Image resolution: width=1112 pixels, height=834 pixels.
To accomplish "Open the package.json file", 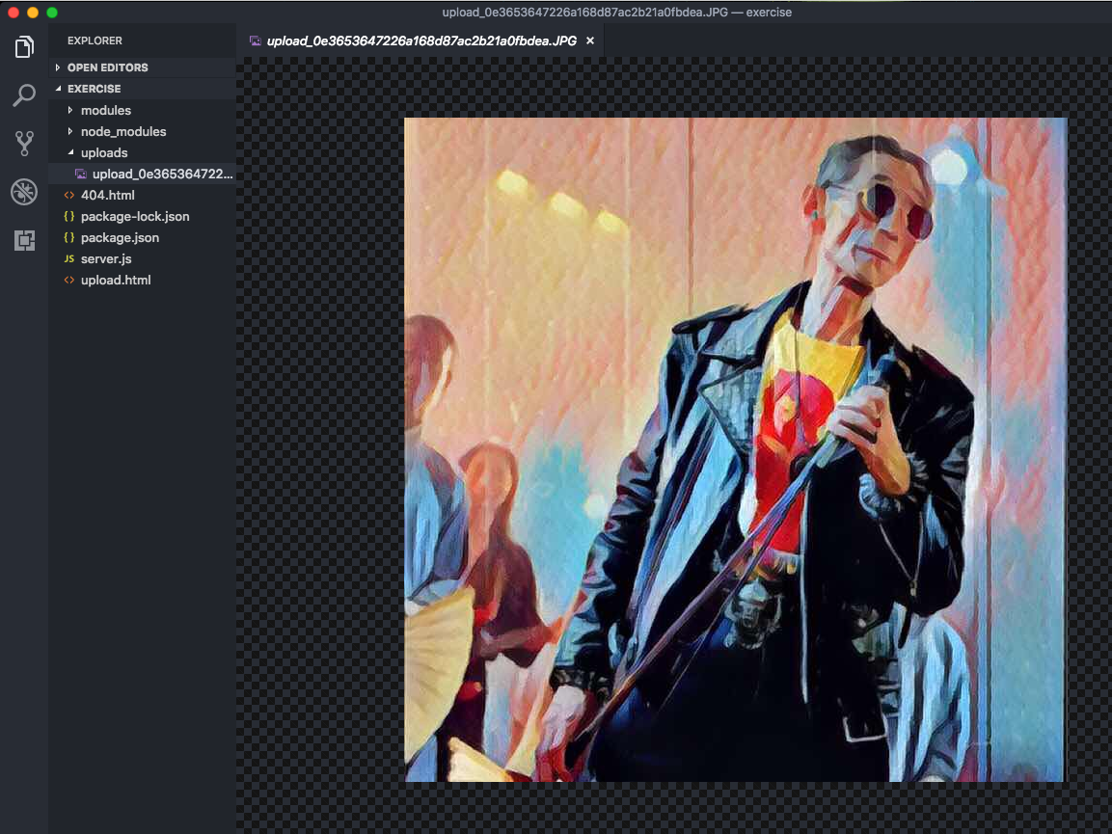I will [142, 237].
